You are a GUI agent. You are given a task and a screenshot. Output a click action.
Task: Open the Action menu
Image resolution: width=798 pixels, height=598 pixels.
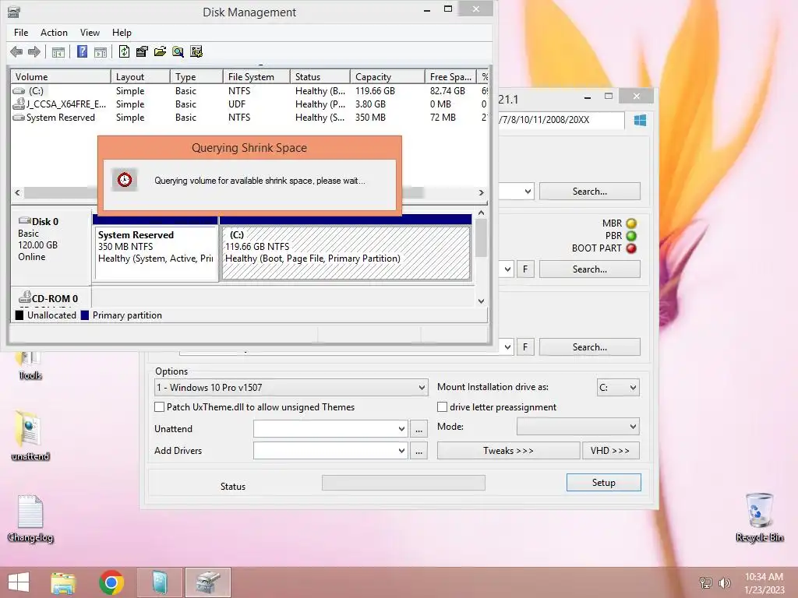tap(54, 33)
